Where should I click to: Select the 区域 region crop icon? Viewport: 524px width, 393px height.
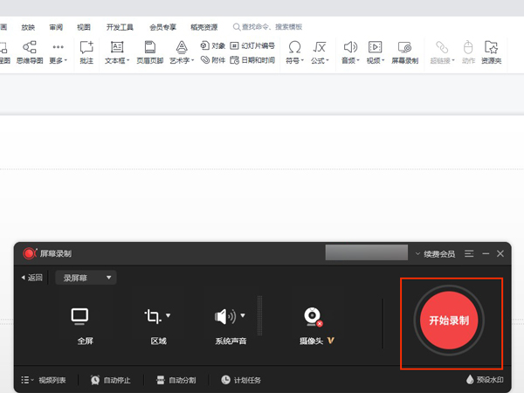point(154,316)
